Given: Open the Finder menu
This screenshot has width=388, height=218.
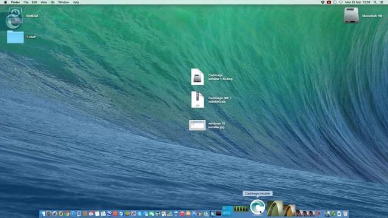Looking at the screenshot, I should tap(15, 2).
